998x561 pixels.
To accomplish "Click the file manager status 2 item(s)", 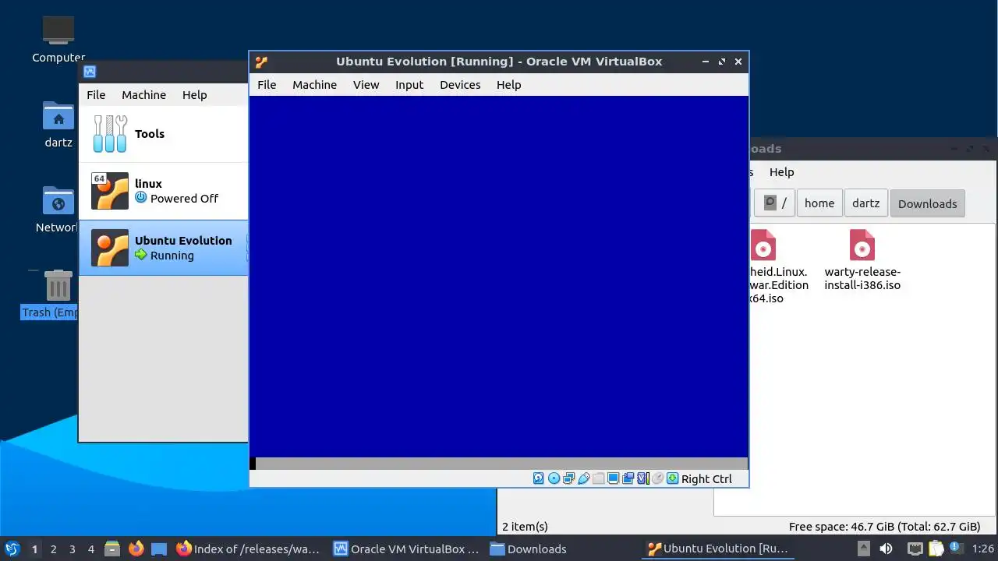I will (525, 527).
